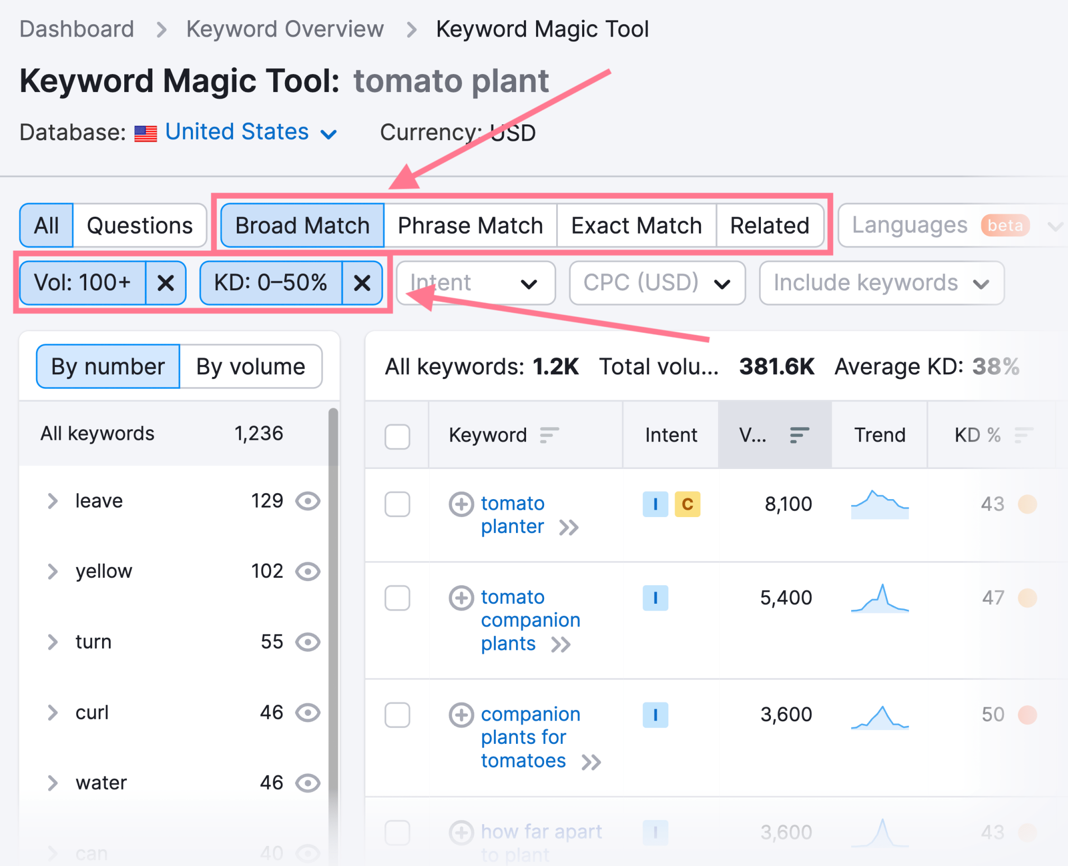This screenshot has width=1068, height=866.
Task: Select the All keywords 1,236 row
Action: (174, 434)
